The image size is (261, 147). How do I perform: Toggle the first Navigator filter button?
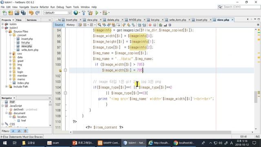click(13, 131)
